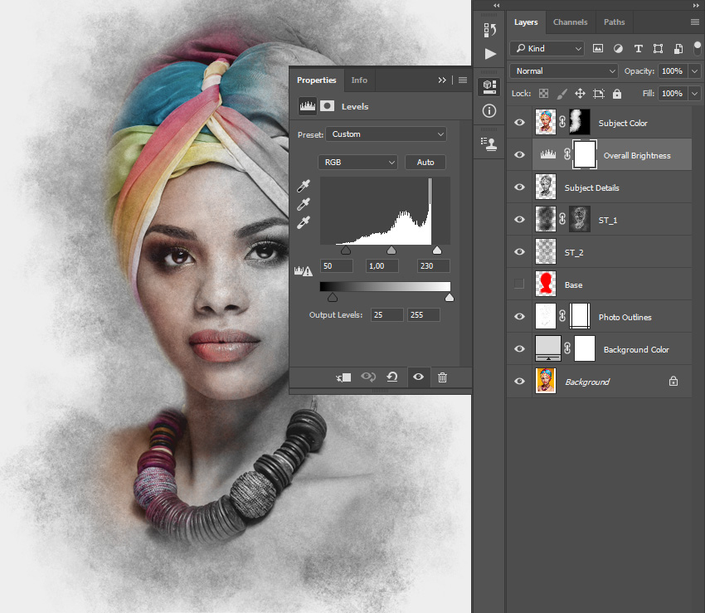705x613 pixels.
Task: Select the Base layer thumbnail
Action: click(x=546, y=284)
